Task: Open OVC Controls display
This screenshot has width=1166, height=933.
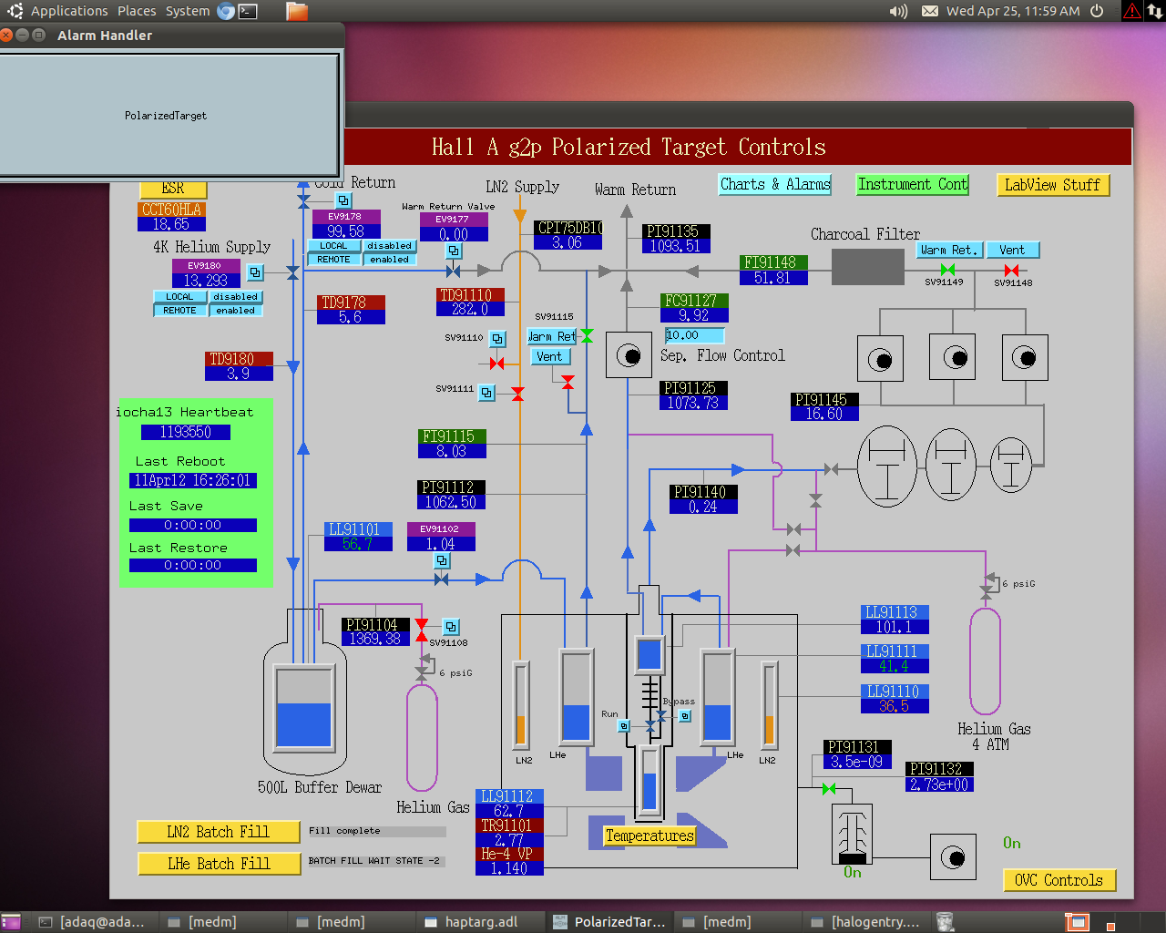Action: (x=1059, y=880)
